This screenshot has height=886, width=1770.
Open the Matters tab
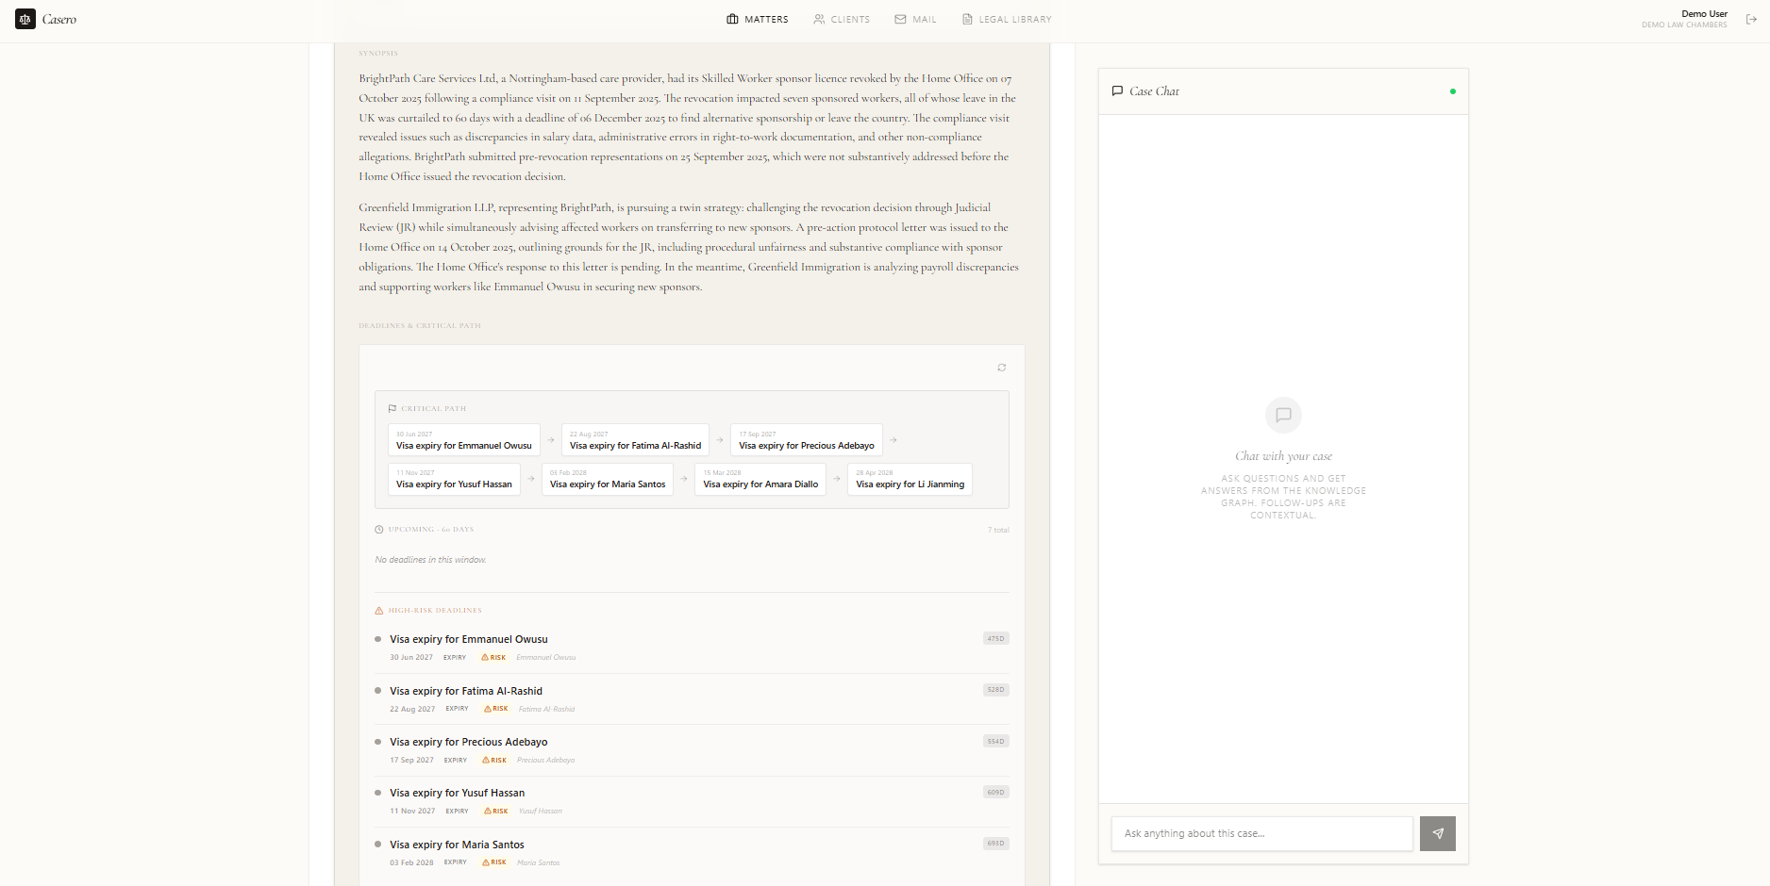click(758, 19)
